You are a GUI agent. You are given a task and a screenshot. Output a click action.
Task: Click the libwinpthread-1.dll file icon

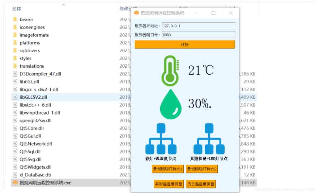(15, 113)
